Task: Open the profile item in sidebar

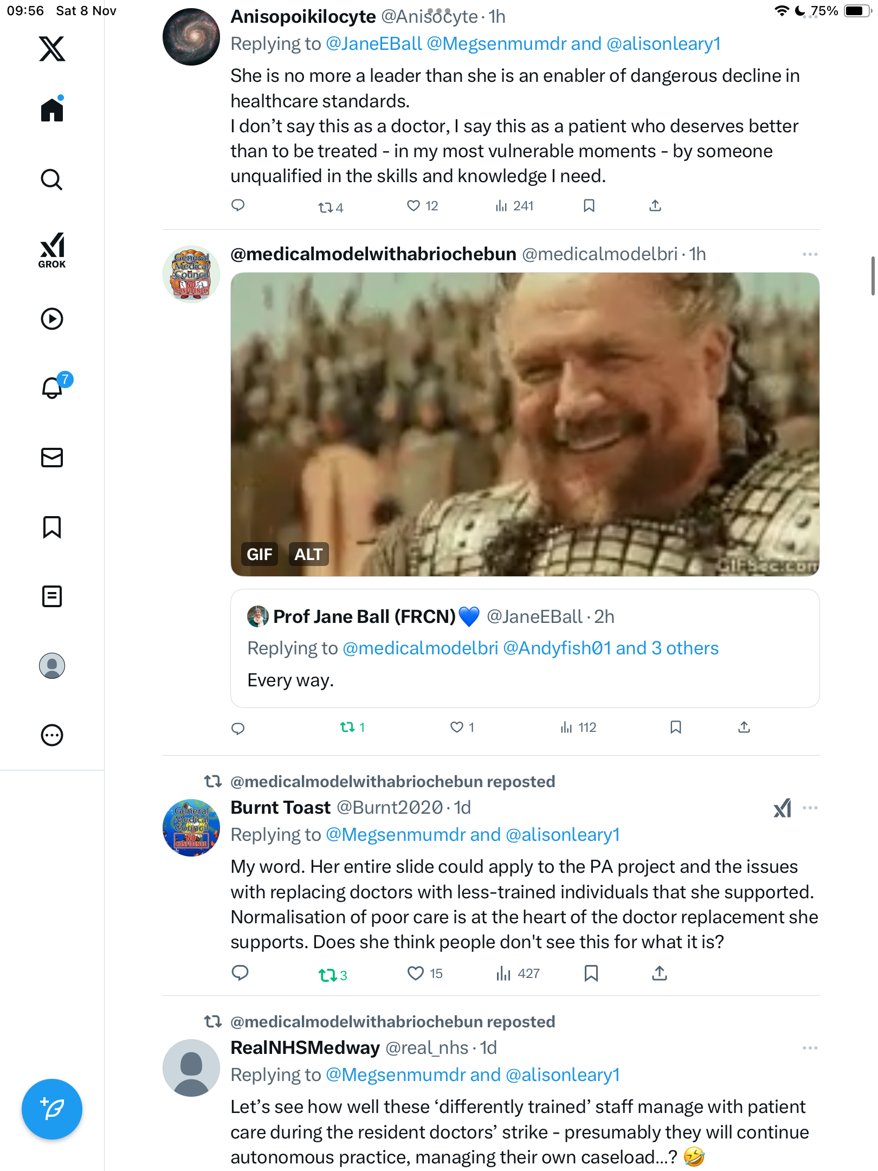Action: pos(52,666)
